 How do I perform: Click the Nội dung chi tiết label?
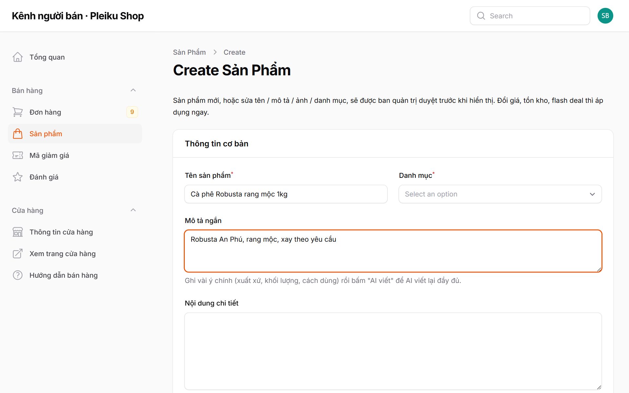point(212,303)
